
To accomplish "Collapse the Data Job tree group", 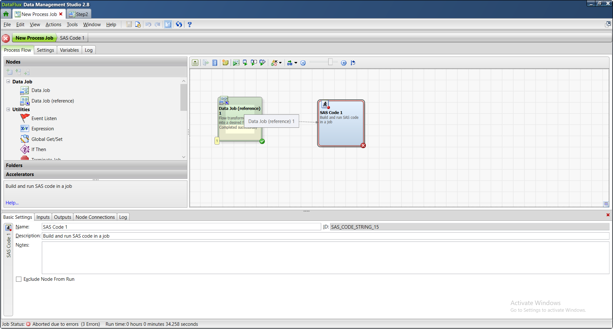I will [8, 81].
